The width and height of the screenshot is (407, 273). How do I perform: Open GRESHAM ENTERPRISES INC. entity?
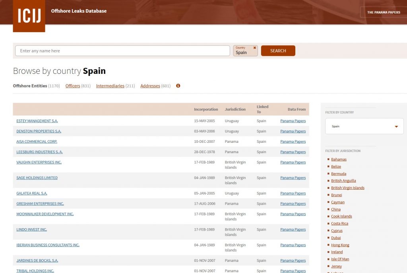tap(40, 204)
